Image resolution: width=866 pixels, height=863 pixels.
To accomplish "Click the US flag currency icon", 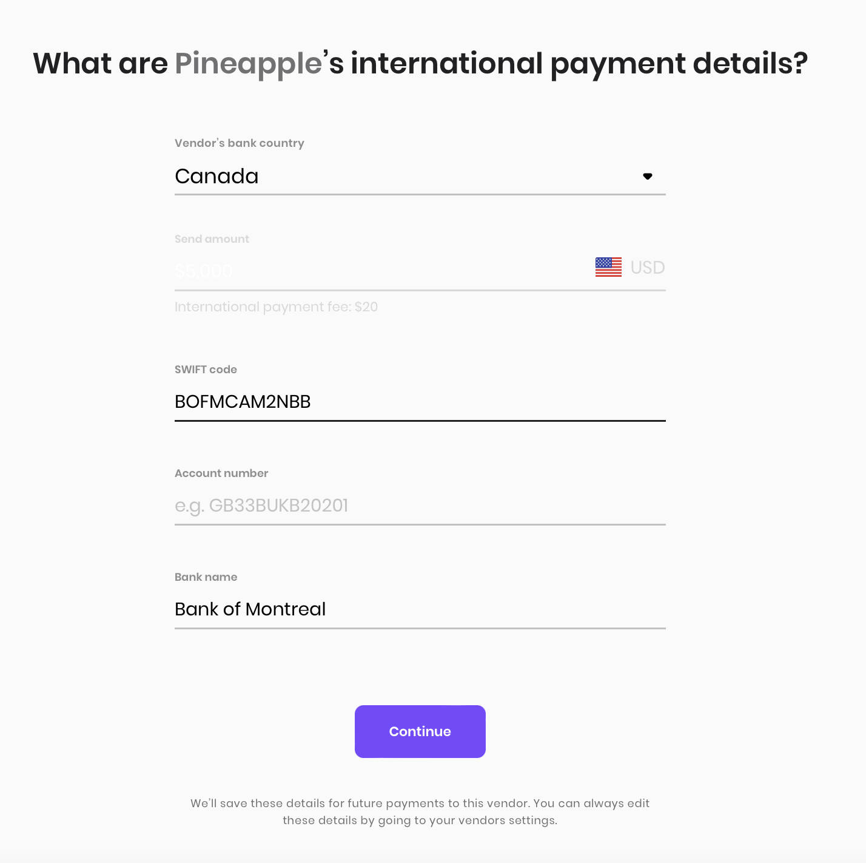I will 608,267.
